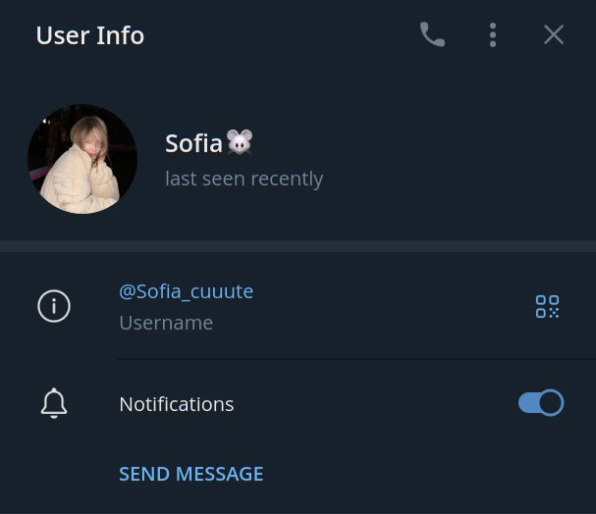Click the empty area right of SEND MESSAGE
This screenshot has width=596, height=514.
(422, 474)
